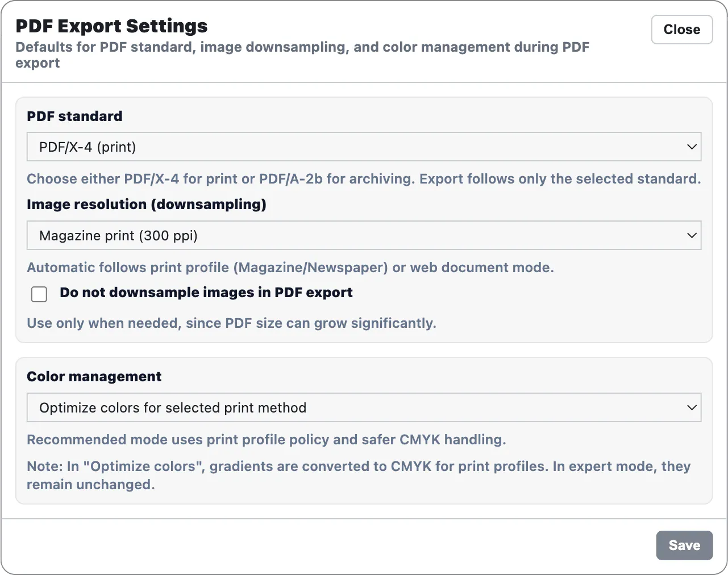Click the Defaults for PDF standard description text
The image size is (728, 575).
click(x=302, y=55)
